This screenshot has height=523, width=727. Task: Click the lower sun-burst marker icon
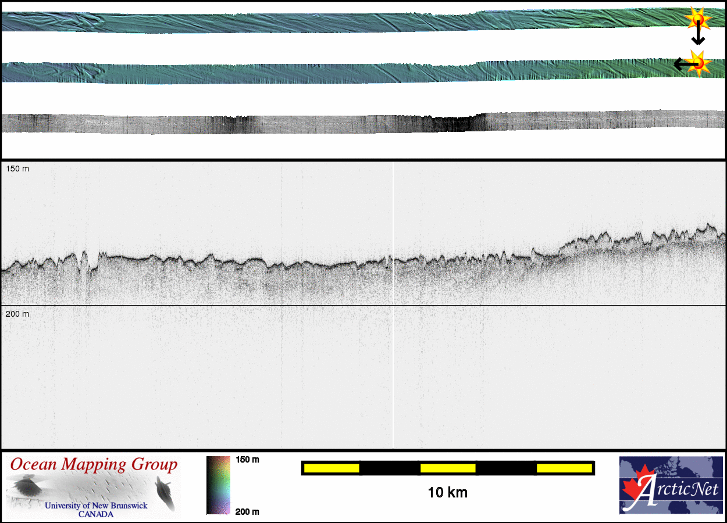(698, 62)
